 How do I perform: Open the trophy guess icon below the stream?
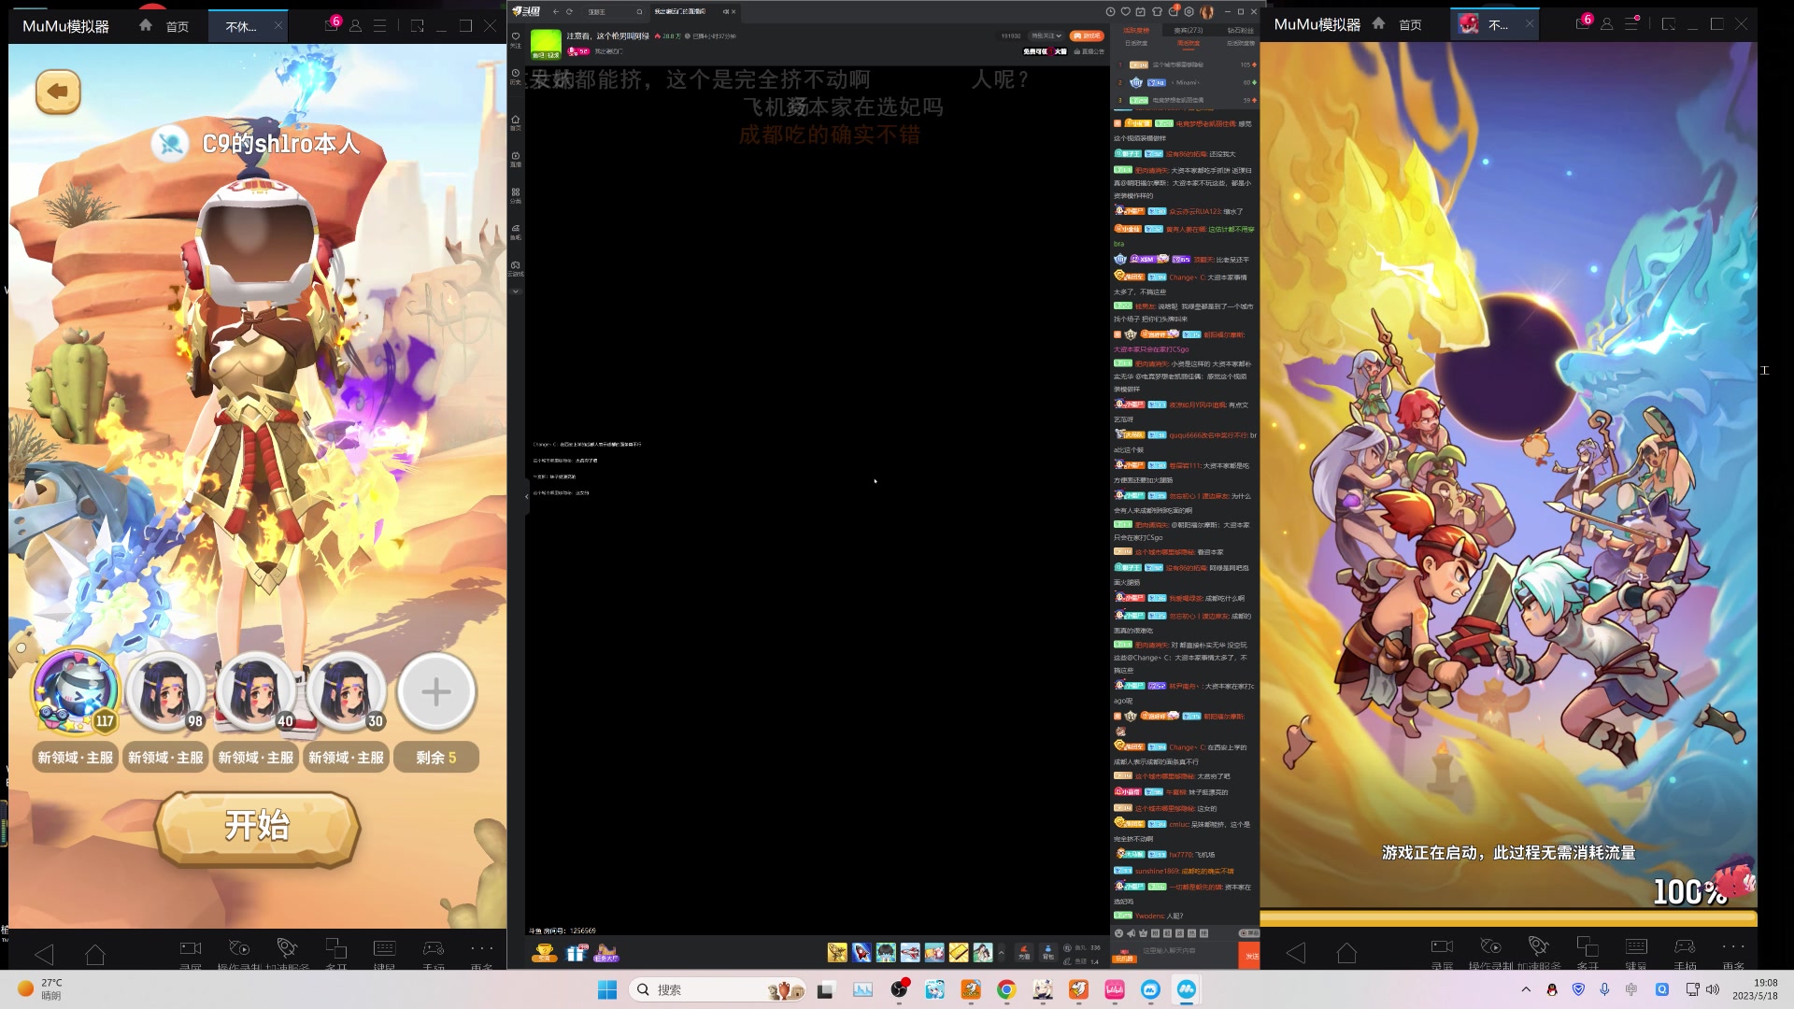(545, 953)
